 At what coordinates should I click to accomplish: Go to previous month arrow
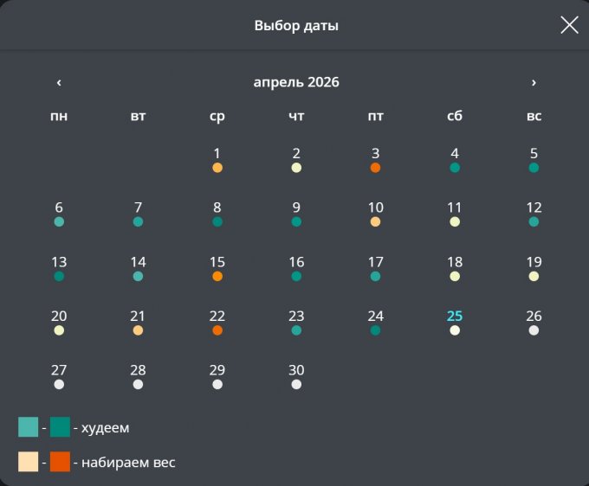(x=59, y=83)
